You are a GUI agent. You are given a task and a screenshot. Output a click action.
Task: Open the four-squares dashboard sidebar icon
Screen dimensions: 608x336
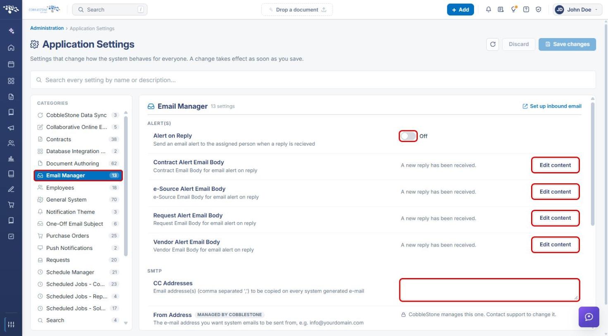11,81
